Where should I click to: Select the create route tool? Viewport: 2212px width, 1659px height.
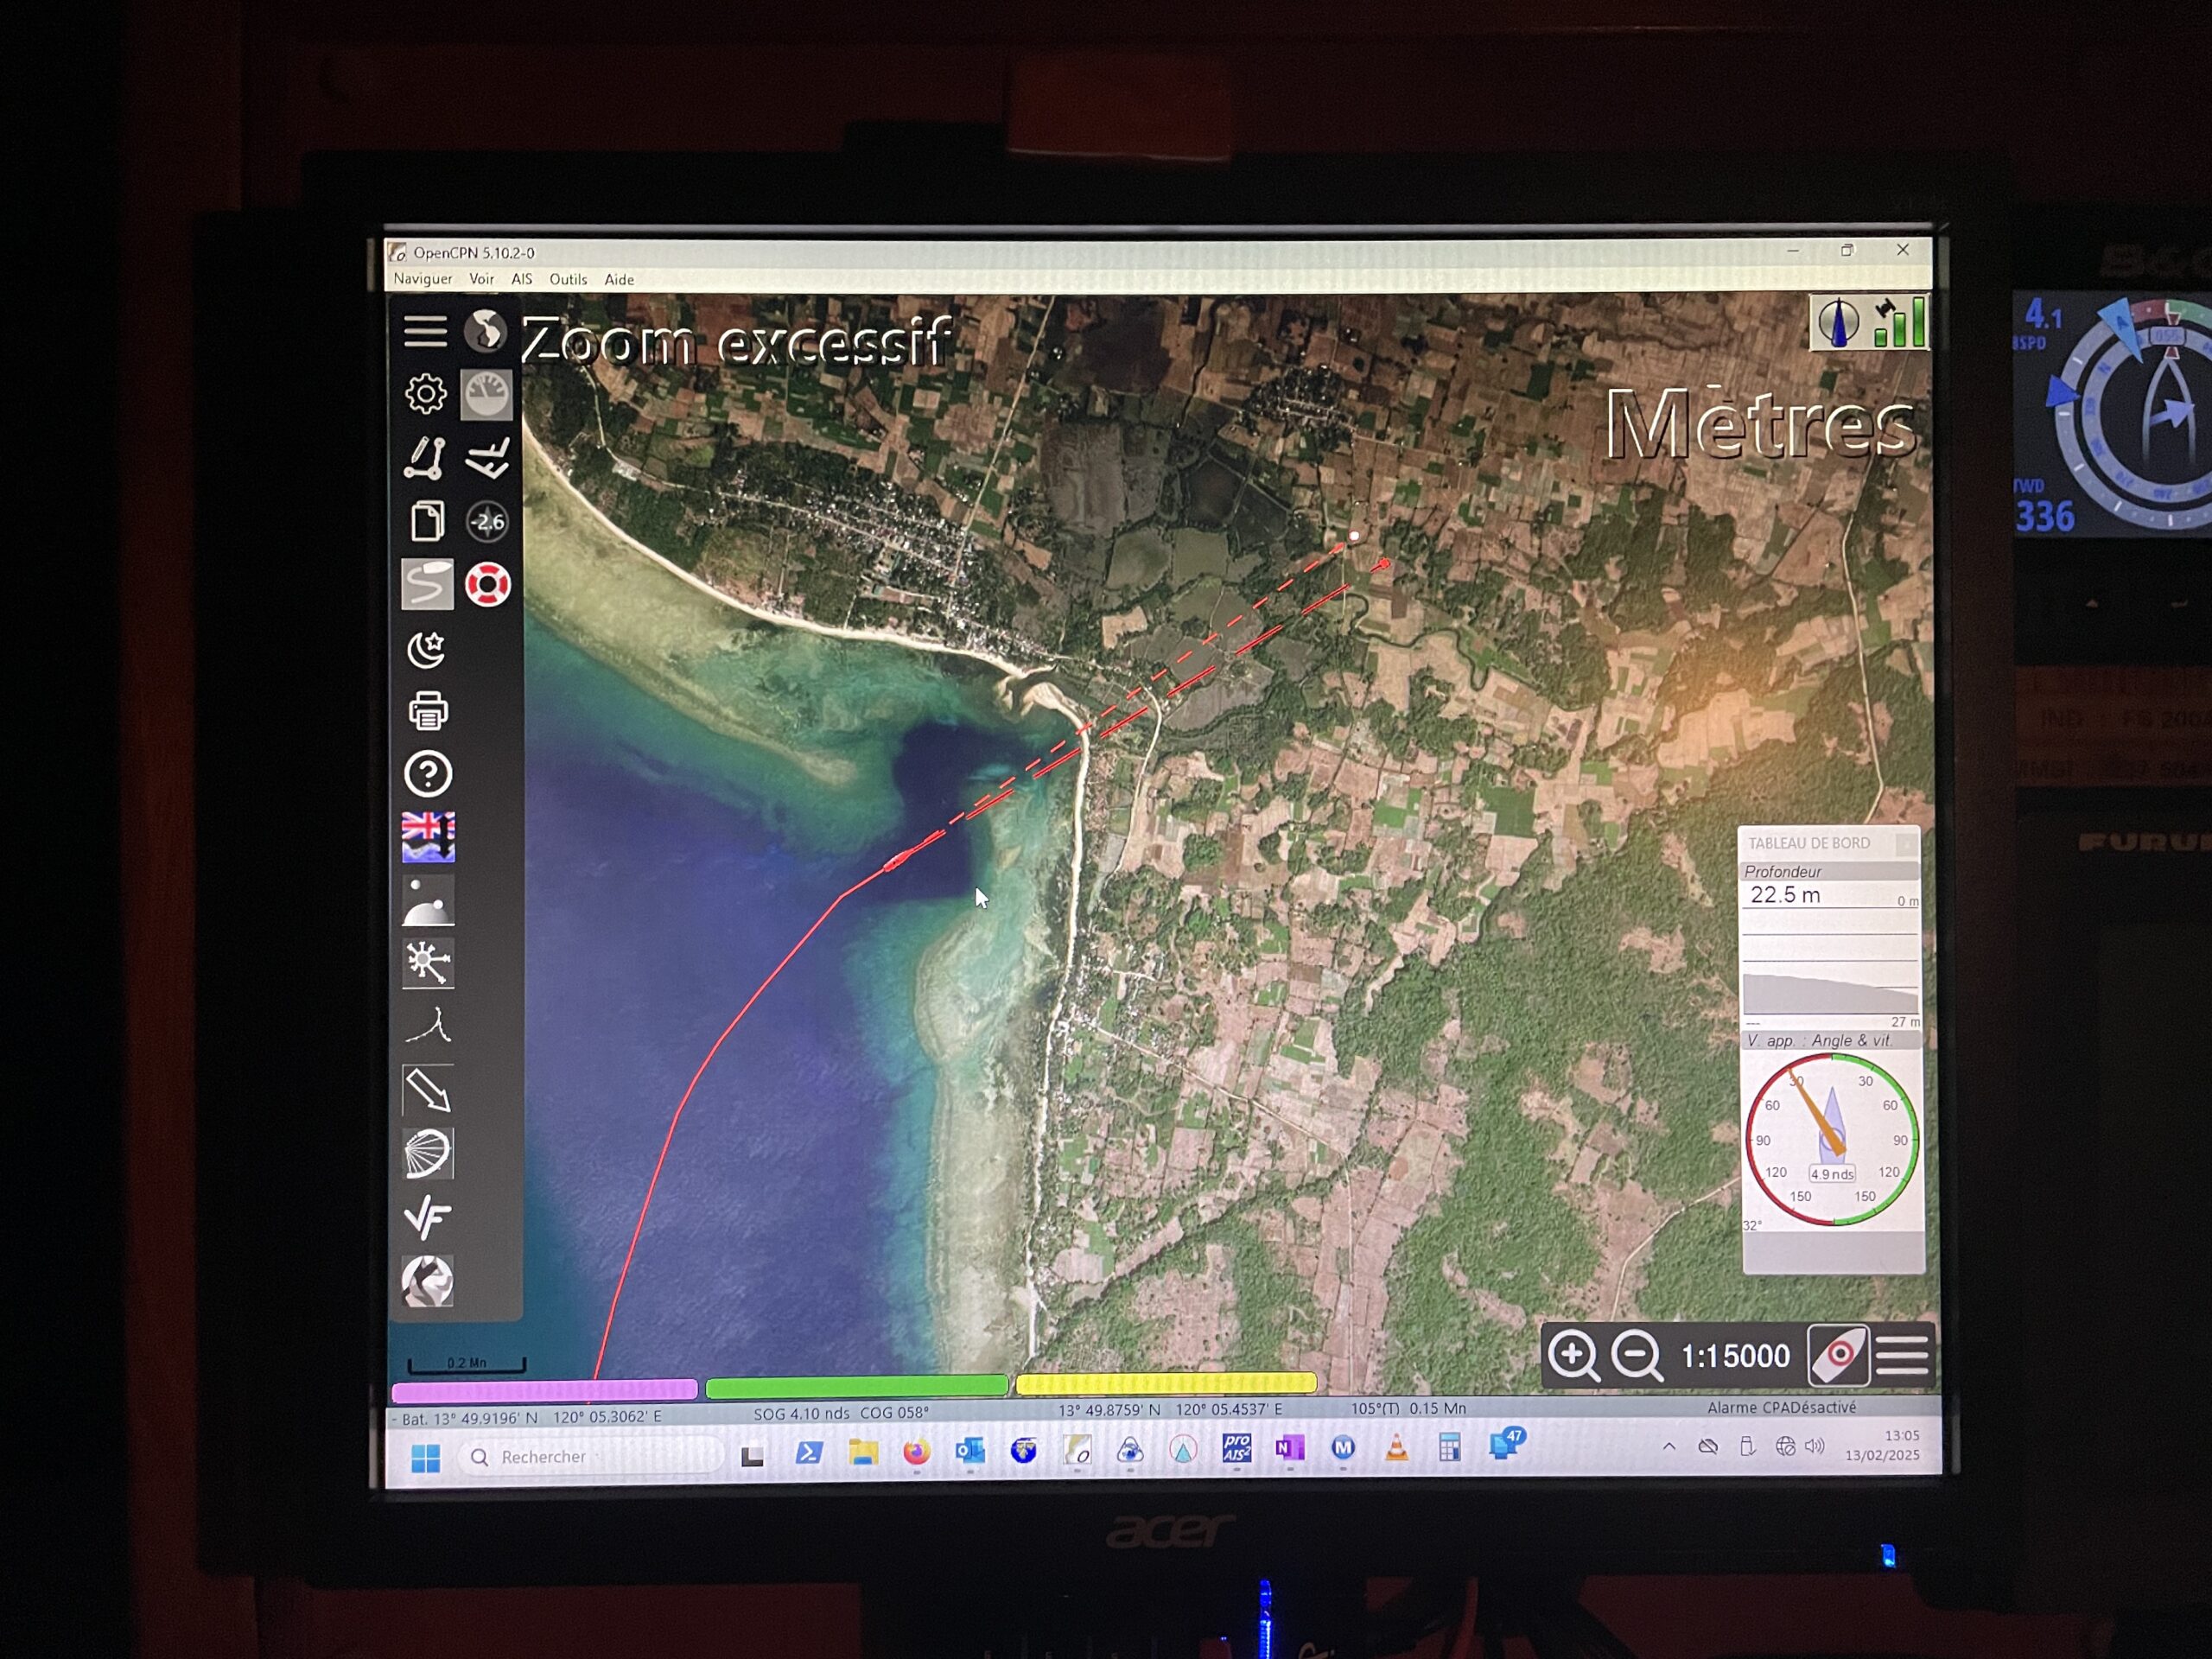[425, 458]
